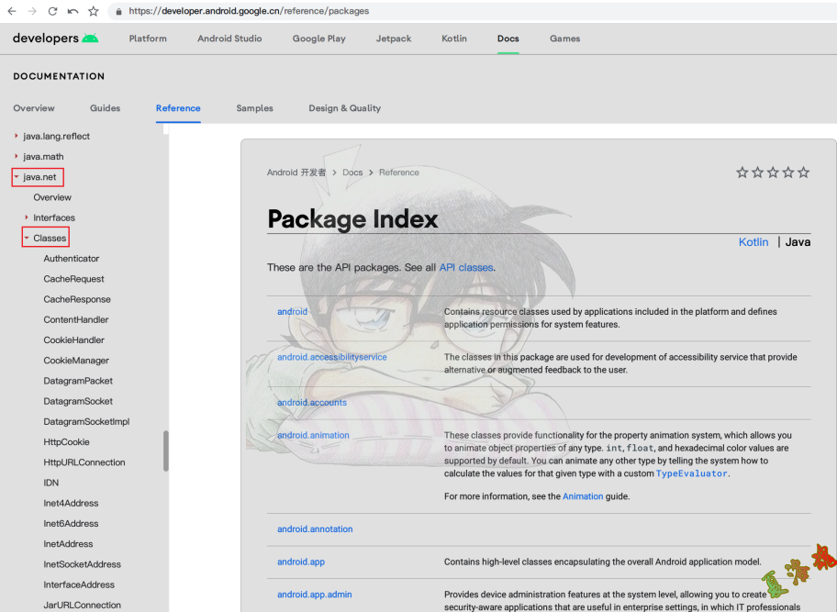Rate page with the fifth star
The width and height of the screenshot is (837, 612).
coord(804,172)
